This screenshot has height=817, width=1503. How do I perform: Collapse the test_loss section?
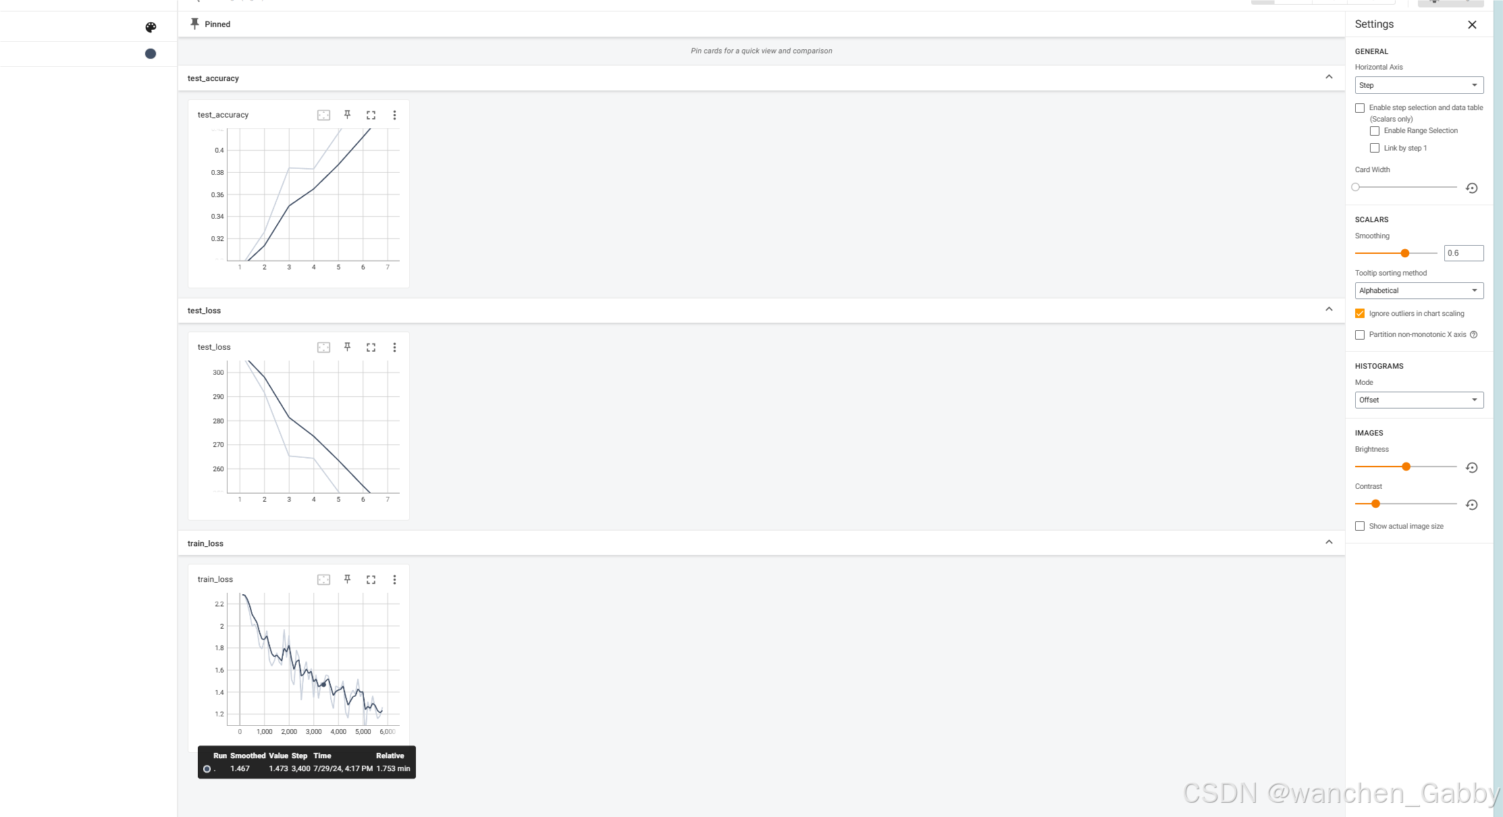point(1330,310)
